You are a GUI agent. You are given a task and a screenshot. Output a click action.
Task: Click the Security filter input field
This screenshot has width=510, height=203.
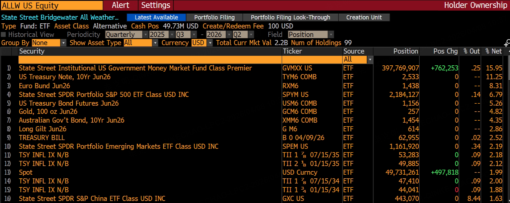(150, 60)
